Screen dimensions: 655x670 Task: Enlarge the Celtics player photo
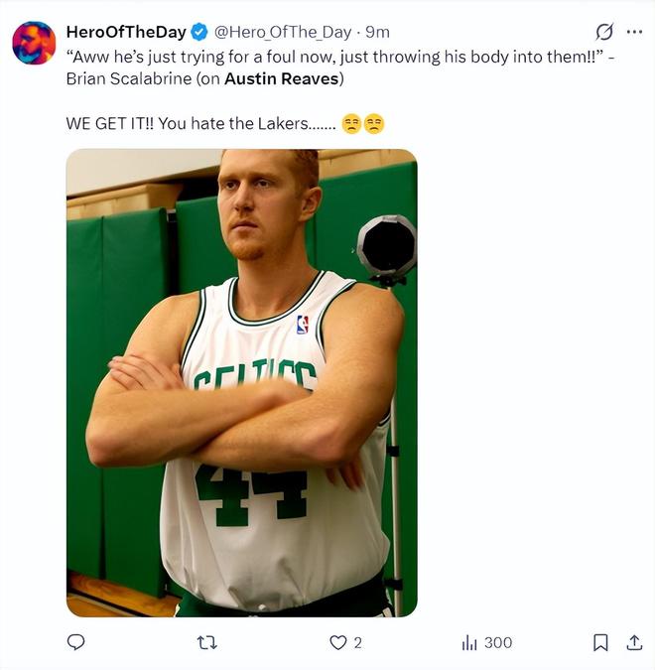point(241,382)
